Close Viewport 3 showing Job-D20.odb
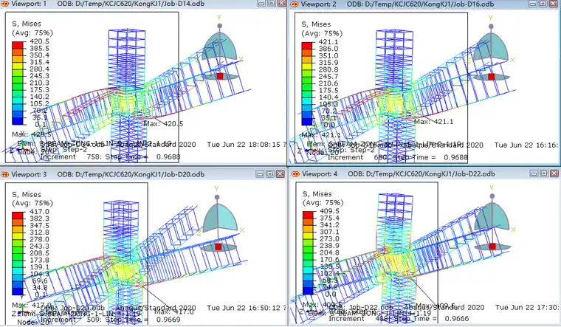561x327 pixels. pyautogui.click(x=280, y=174)
